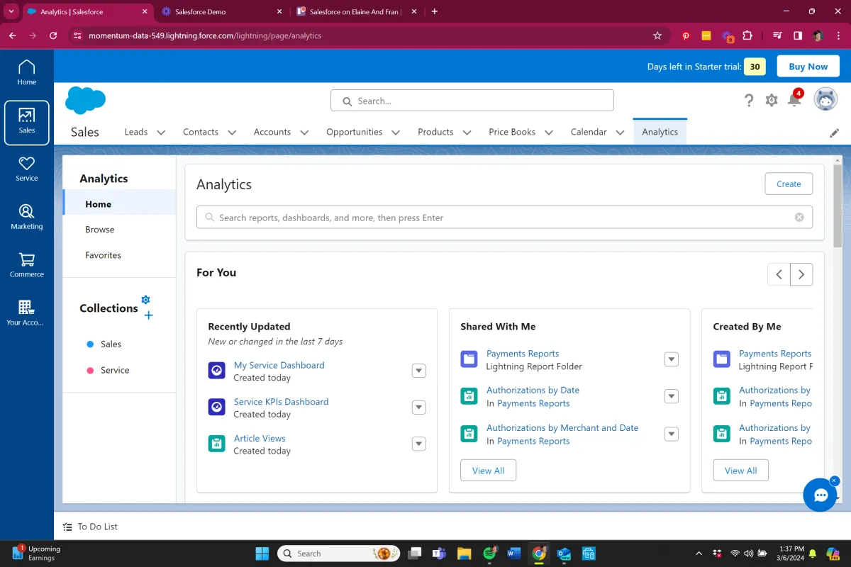The height and width of the screenshot is (567, 851).
Task: Open actions menu for My Service Dashboard
Action: (419, 371)
